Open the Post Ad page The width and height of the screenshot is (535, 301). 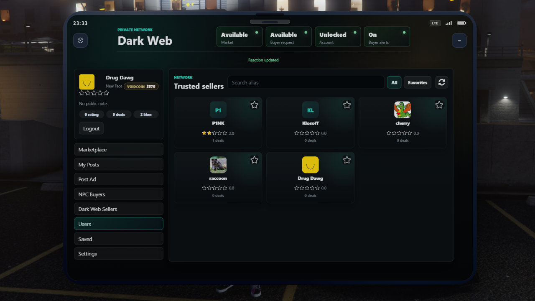[x=119, y=179]
